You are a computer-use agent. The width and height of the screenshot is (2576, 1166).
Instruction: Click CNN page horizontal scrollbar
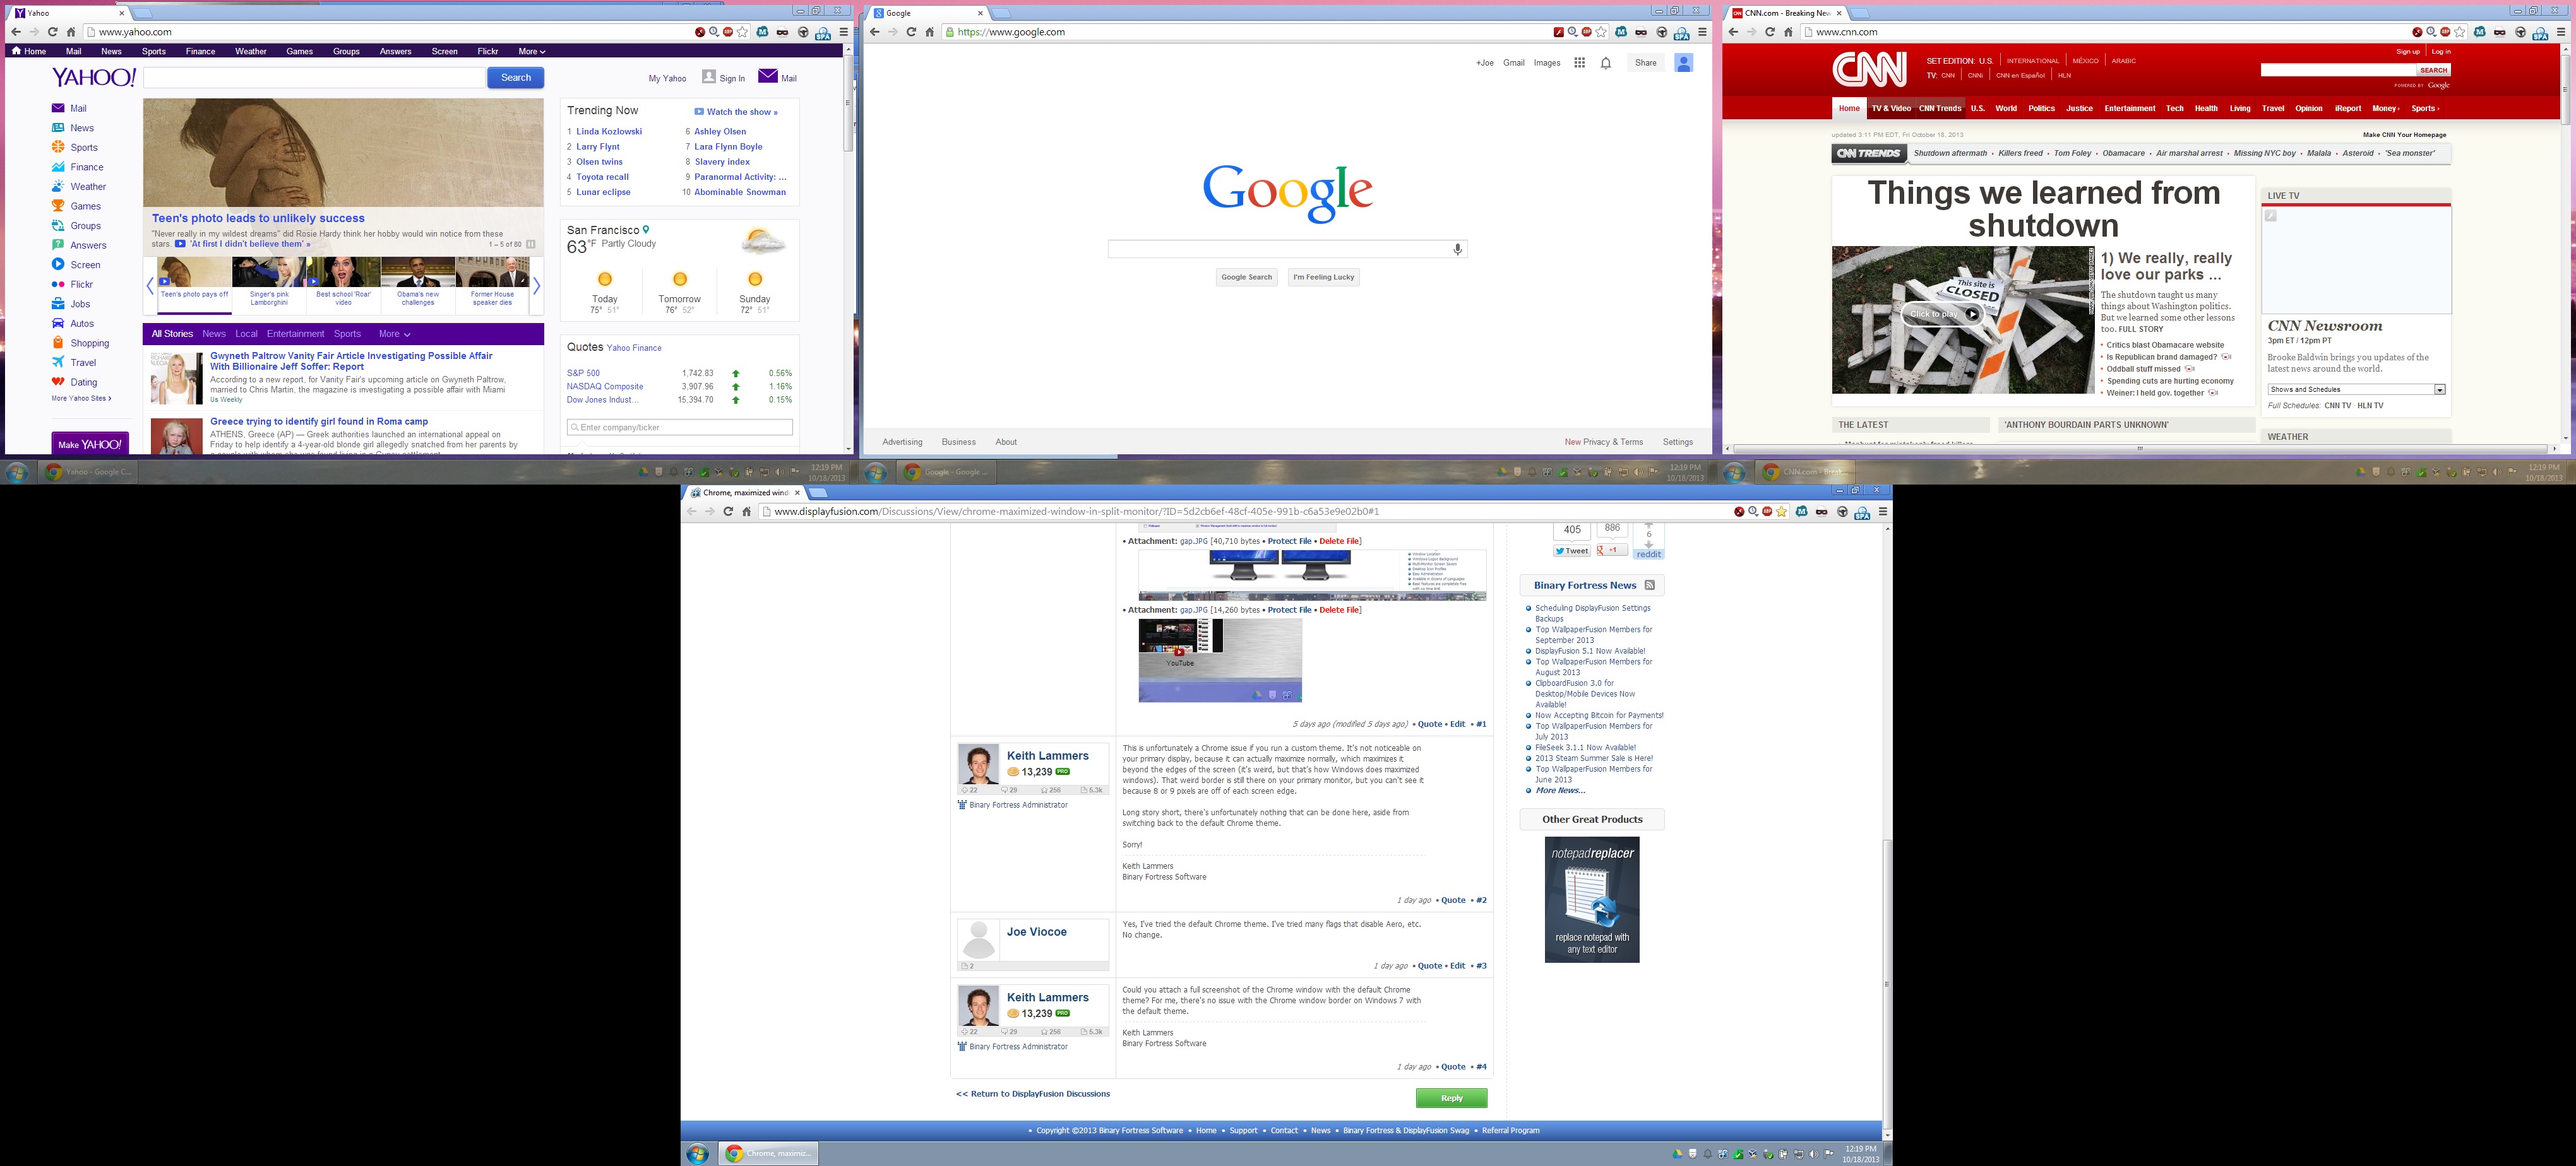click(2140, 449)
